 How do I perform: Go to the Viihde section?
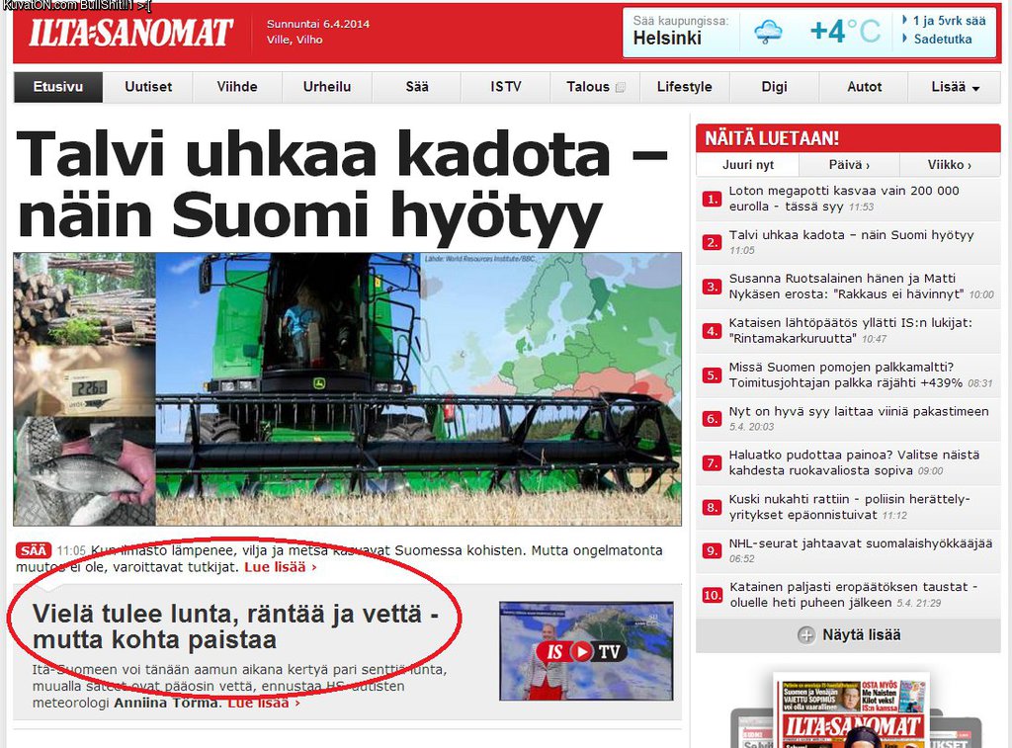[x=237, y=87]
